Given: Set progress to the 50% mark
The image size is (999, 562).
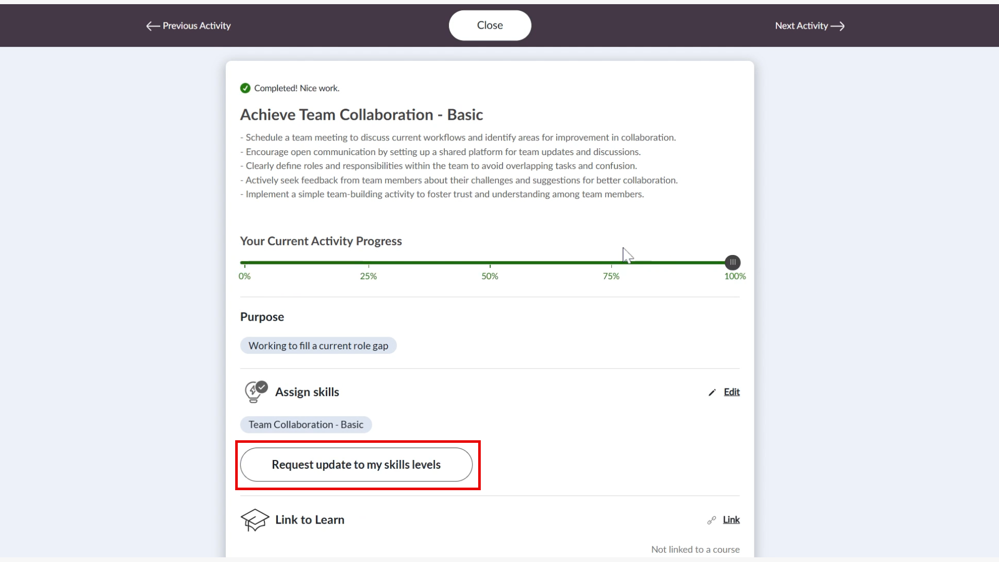Looking at the screenshot, I should pyautogui.click(x=490, y=263).
